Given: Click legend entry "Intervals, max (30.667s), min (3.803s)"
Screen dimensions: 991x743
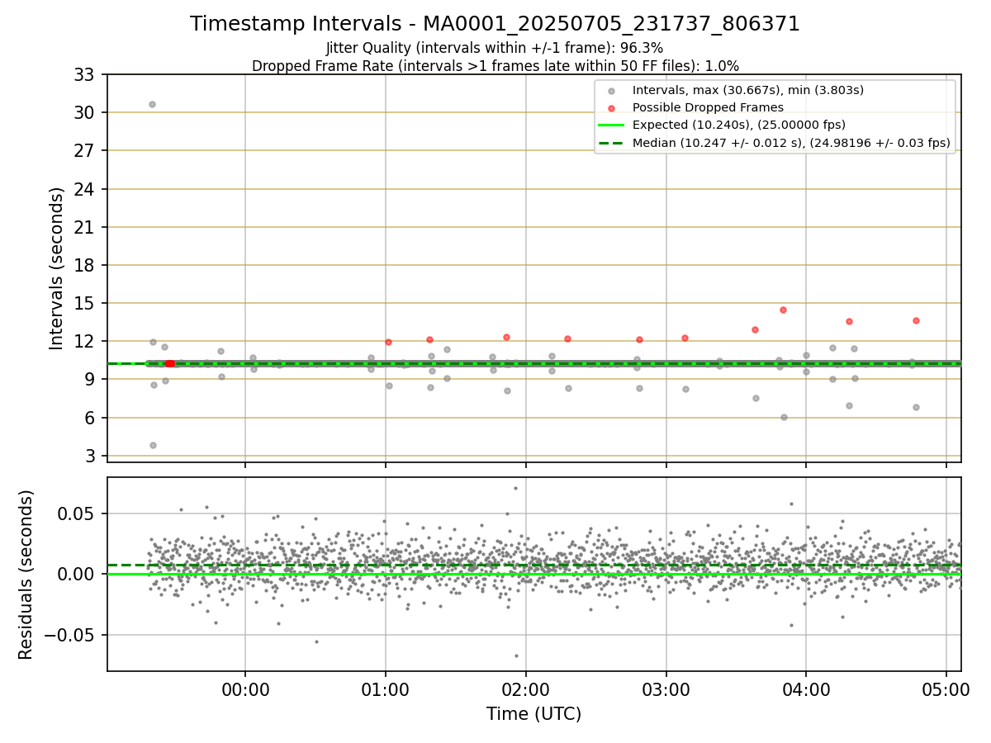Looking at the screenshot, I should (x=747, y=90).
